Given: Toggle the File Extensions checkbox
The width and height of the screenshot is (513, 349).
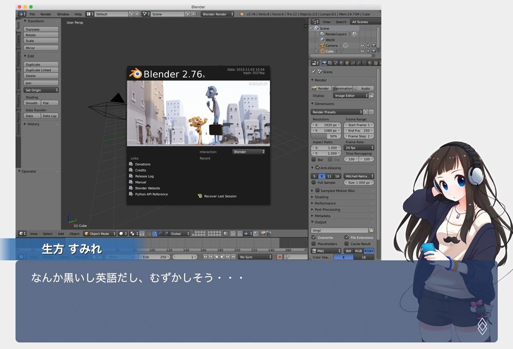Looking at the screenshot, I should 346,237.
